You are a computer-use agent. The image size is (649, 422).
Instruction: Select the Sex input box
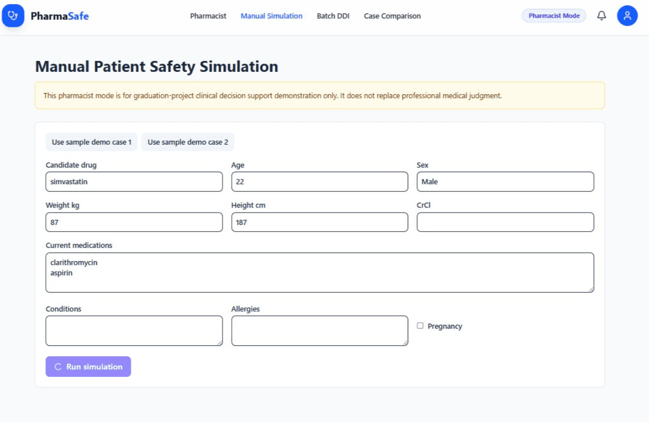505,182
